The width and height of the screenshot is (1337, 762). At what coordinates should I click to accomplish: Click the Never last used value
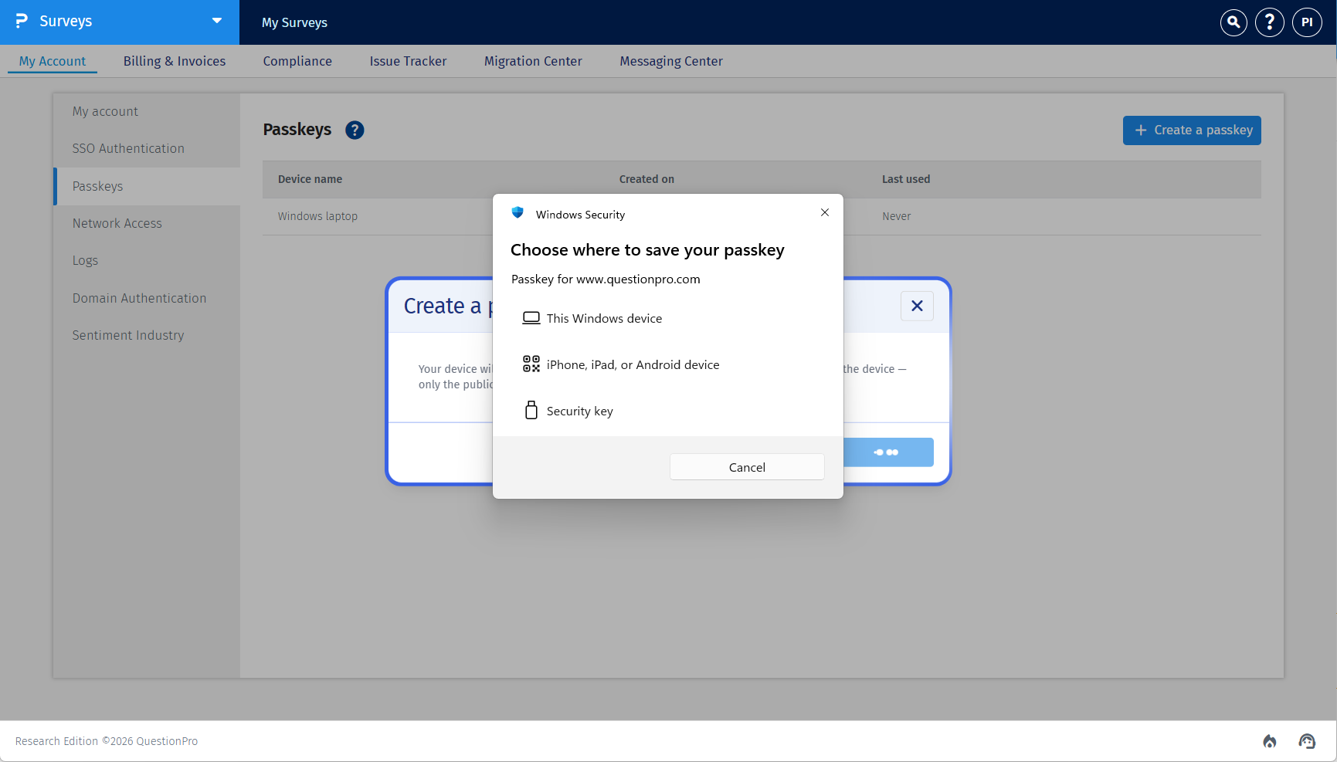(x=896, y=216)
